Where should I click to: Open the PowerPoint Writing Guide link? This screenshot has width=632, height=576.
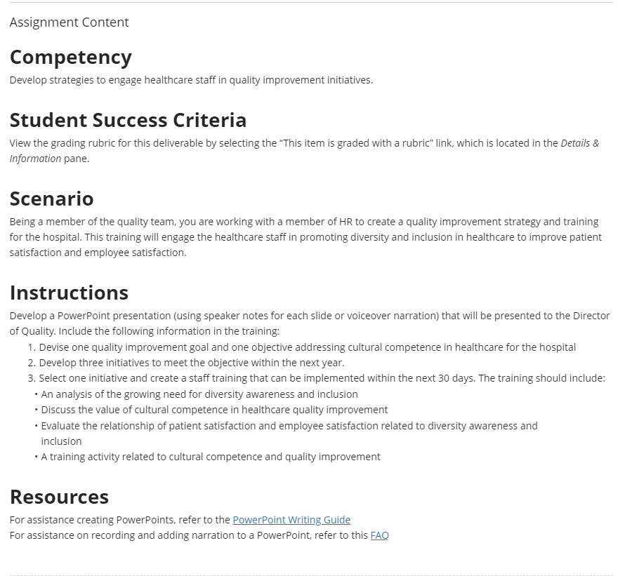coord(291,520)
